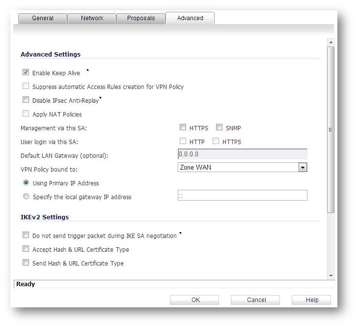Click the IKEv2 Settings heading

pyautogui.click(x=45, y=217)
